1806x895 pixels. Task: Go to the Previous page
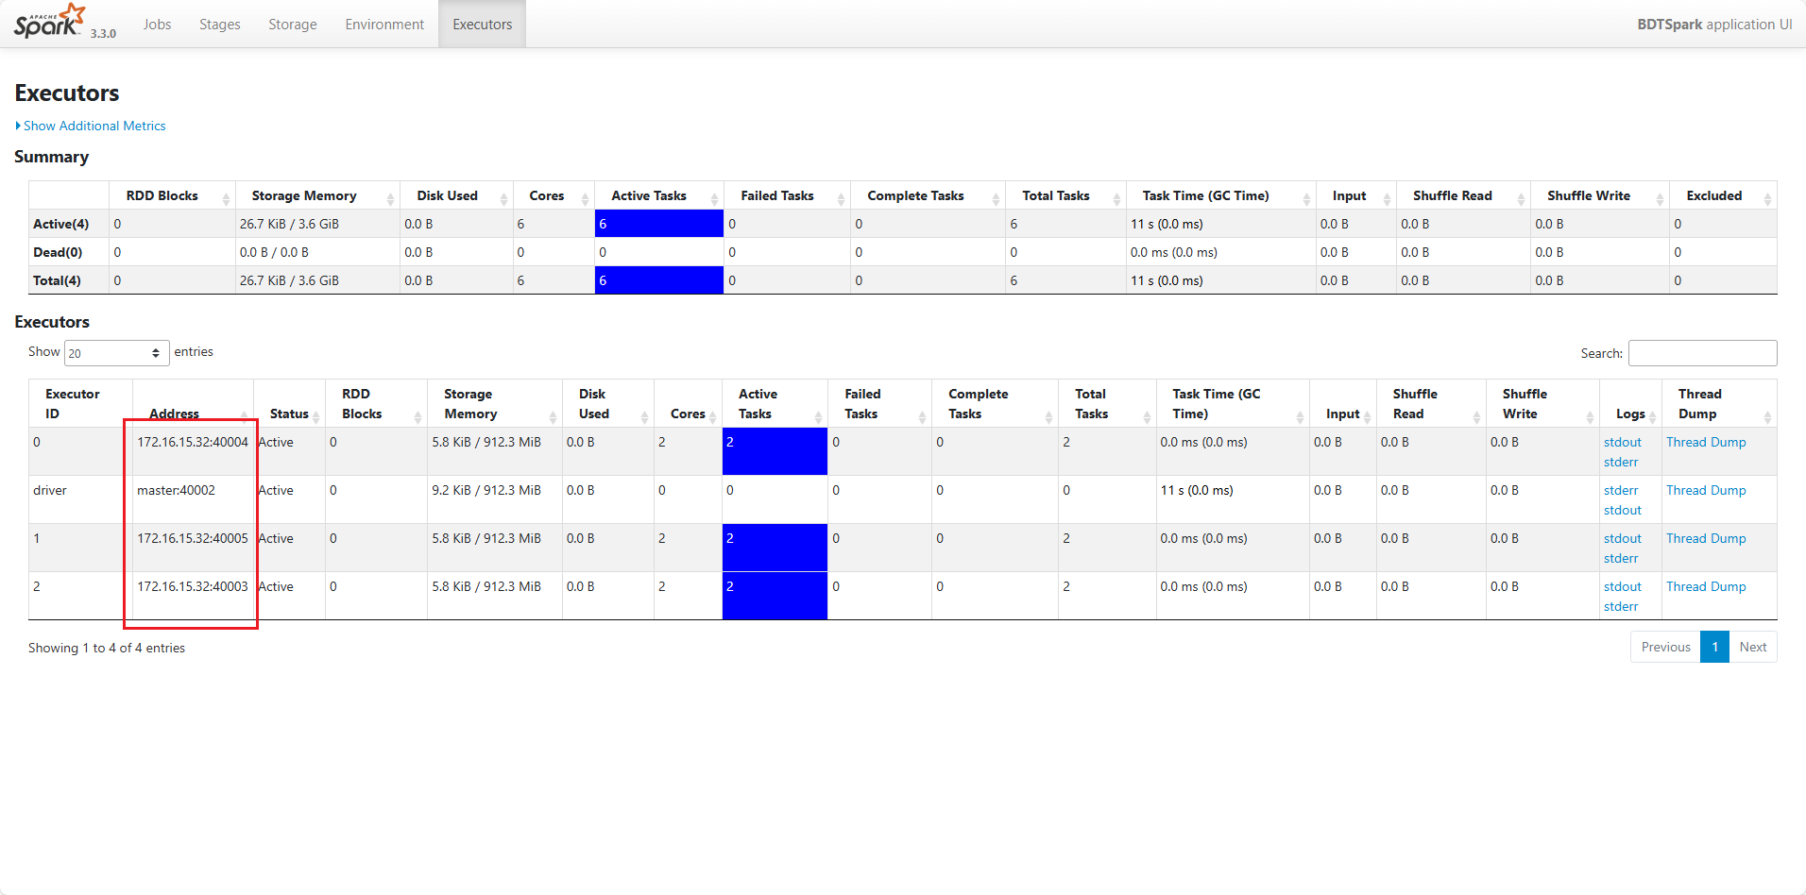(1665, 647)
